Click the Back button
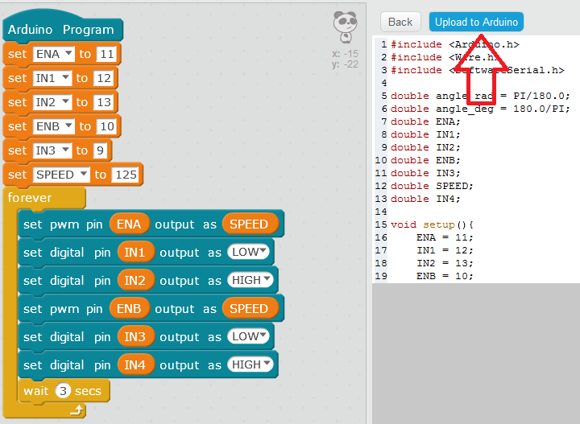The width and height of the screenshot is (580, 424). (400, 22)
